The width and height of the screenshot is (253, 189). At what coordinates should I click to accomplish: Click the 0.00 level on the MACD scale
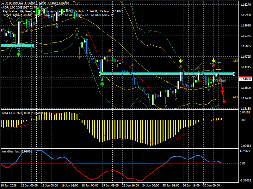243,120
